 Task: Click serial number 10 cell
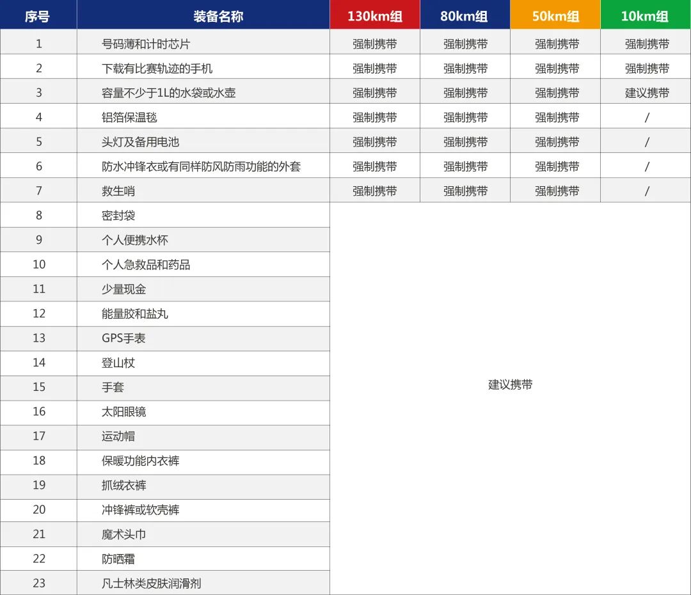(x=39, y=264)
